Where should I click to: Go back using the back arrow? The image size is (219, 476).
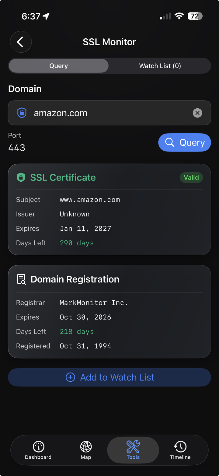click(21, 42)
